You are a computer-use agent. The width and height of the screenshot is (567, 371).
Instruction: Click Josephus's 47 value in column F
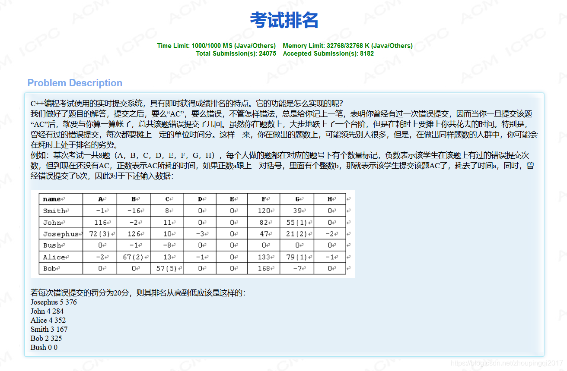tap(264, 234)
